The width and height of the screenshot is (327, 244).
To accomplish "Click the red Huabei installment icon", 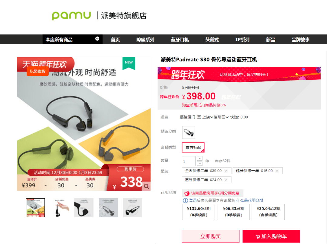I will point(187,193).
